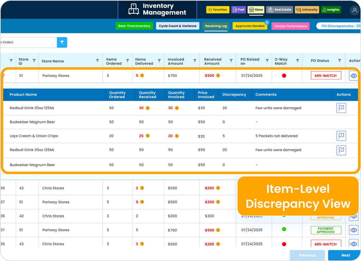
Task: Click the blue filter funnel button beside search
Action: [62, 42]
